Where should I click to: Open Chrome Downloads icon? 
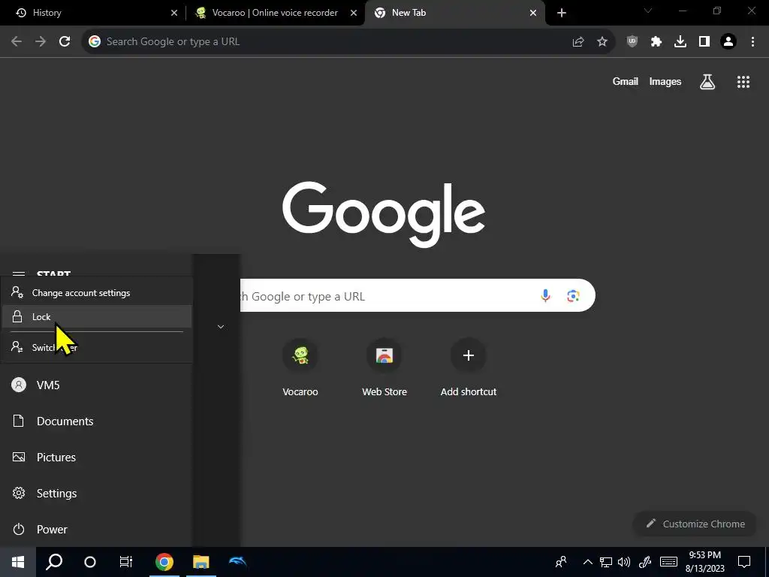pos(680,42)
